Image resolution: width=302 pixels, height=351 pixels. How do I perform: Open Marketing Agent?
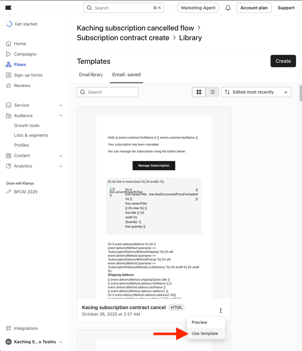click(x=198, y=8)
